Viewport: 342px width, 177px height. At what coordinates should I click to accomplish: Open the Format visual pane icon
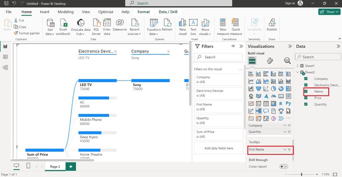[x=270, y=61]
